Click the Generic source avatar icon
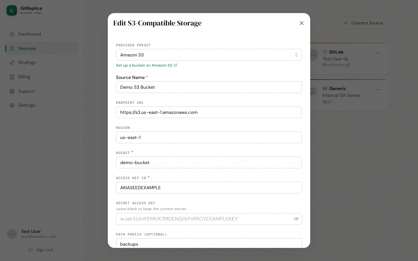 pos(313,92)
